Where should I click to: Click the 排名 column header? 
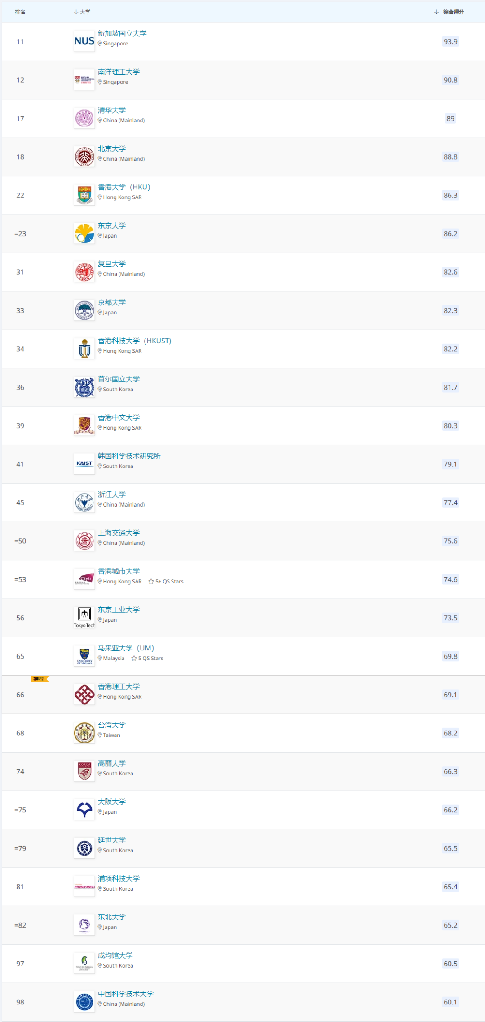(20, 12)
